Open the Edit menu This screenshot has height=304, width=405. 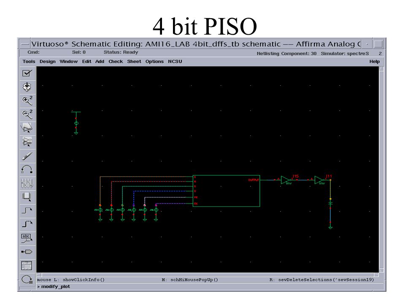(x=86, y=62)
